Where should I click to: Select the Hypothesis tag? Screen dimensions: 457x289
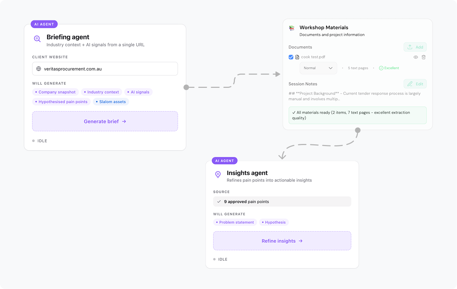(274, 222)
